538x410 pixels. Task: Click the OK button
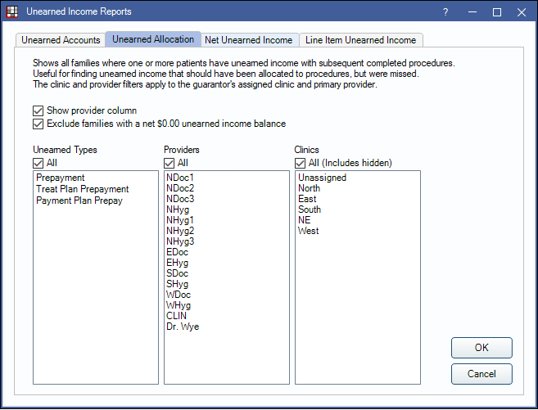(481, 348)
